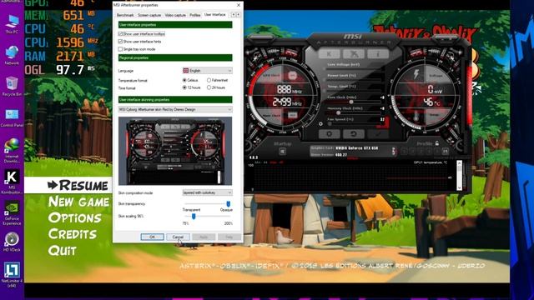Image resolution: width=534 pixels, height=300 pixels.
Task: Click Afterburner apply checkmark button
Action: 378,133
